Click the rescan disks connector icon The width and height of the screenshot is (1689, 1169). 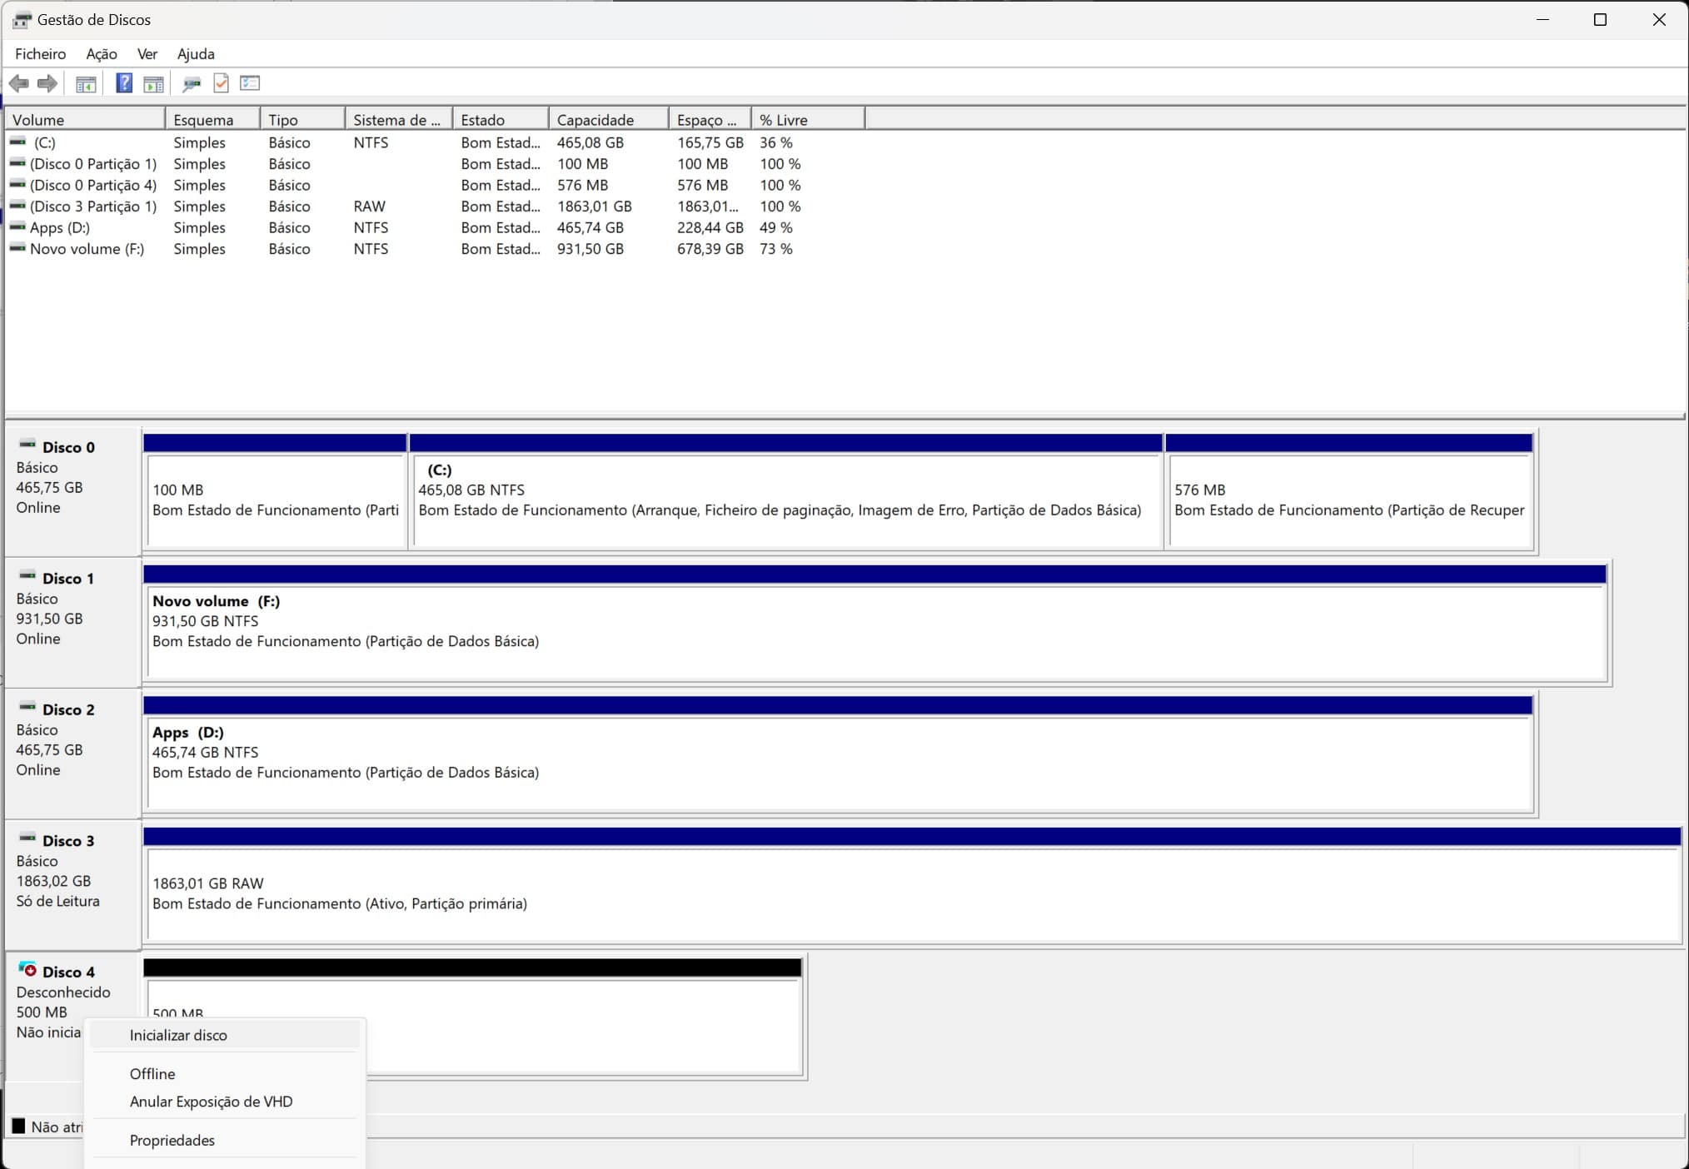click(x=192, y=83)
